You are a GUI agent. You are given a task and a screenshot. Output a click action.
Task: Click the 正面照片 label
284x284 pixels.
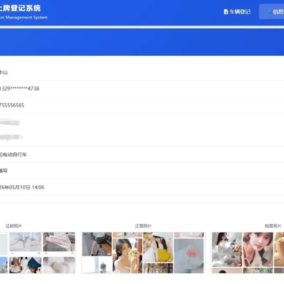pos(143,226)
